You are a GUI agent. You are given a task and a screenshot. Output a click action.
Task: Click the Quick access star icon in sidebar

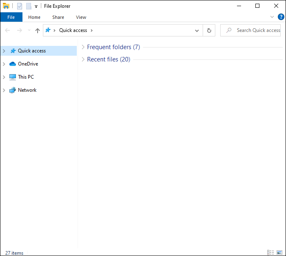click(13, 51)
